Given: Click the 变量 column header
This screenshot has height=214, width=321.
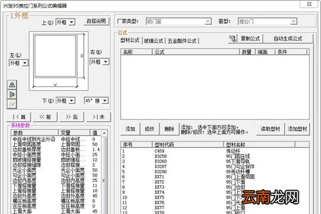Looking at the screenshot, I should [74, 133].
